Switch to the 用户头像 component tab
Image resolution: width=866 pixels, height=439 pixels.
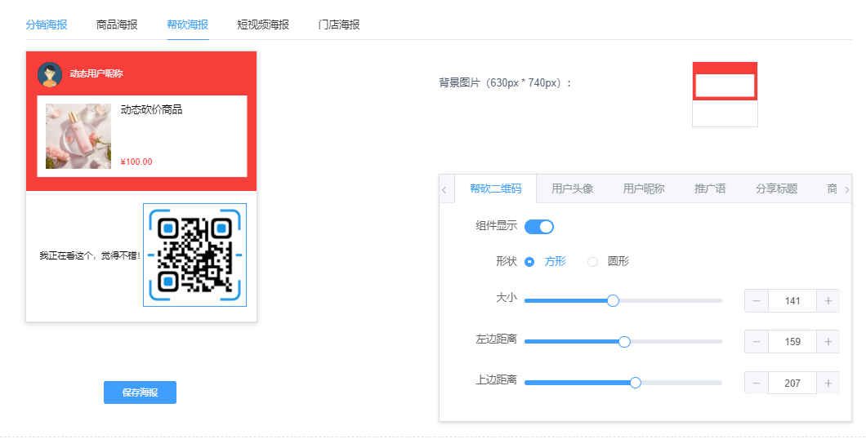click(572, 188)
